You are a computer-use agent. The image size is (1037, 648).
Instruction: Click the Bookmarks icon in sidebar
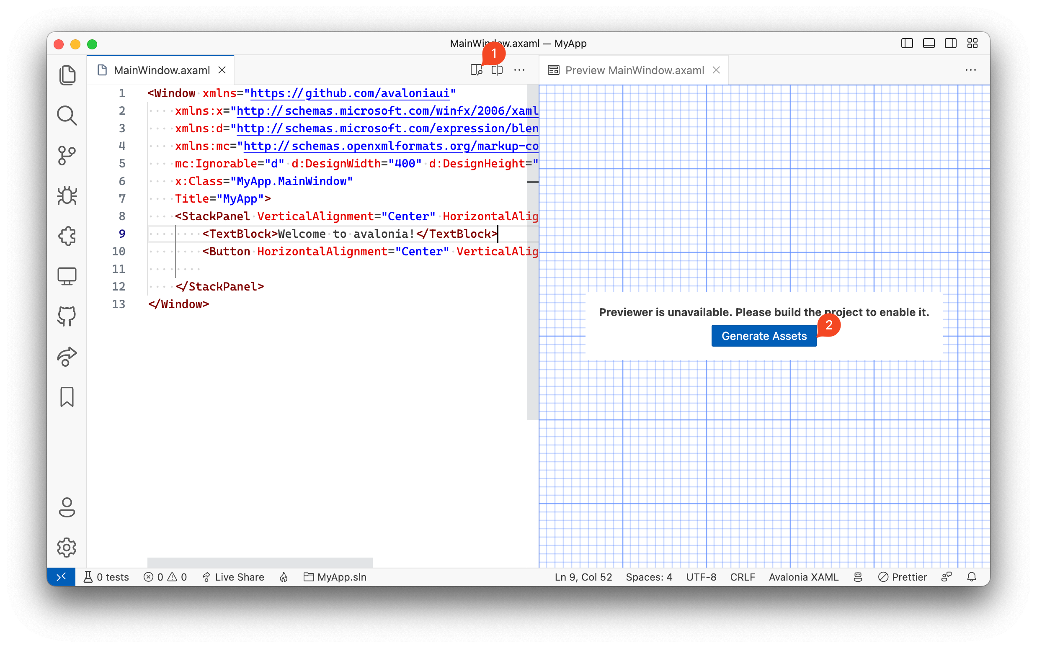point(67,398)
